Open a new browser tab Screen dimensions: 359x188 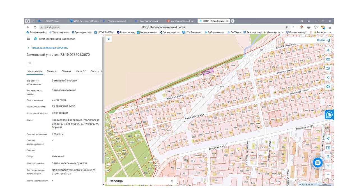[233, 21]
